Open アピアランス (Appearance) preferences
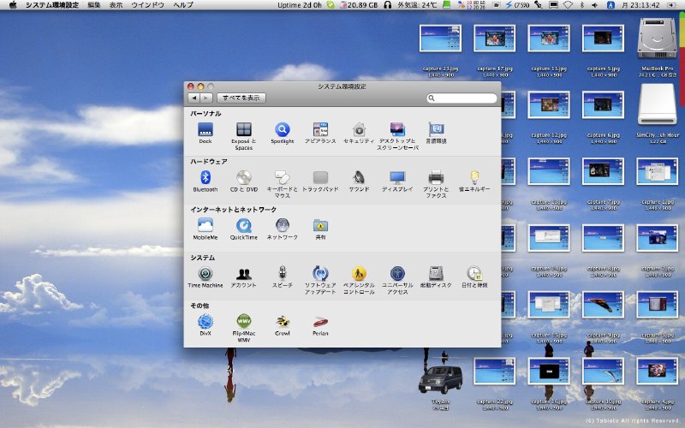This screenshot has width=685, height=428. (320, 130)
